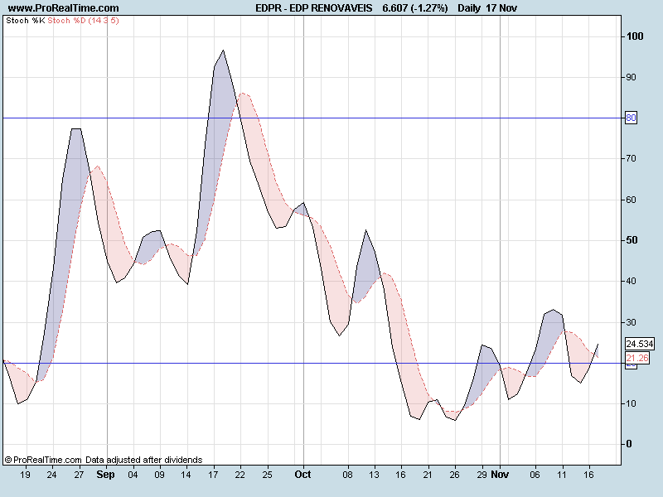
Task: Select the Stoch %K legend label
Action: pyautogui.click(x=26, y=20)
